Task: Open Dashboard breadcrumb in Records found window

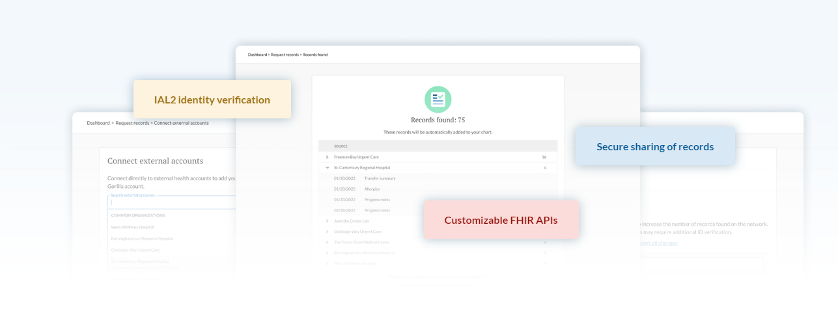Action: click(258, 55)
